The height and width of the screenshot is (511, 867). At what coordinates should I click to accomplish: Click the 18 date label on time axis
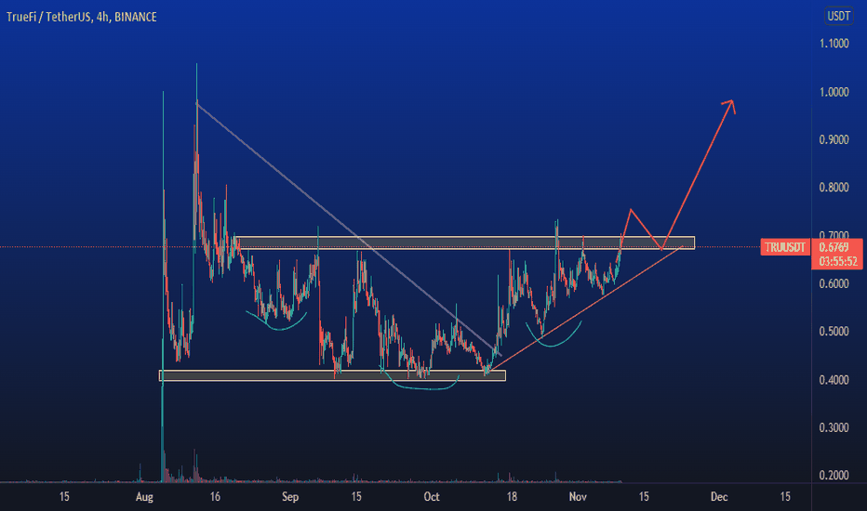[x=512, y=497]
